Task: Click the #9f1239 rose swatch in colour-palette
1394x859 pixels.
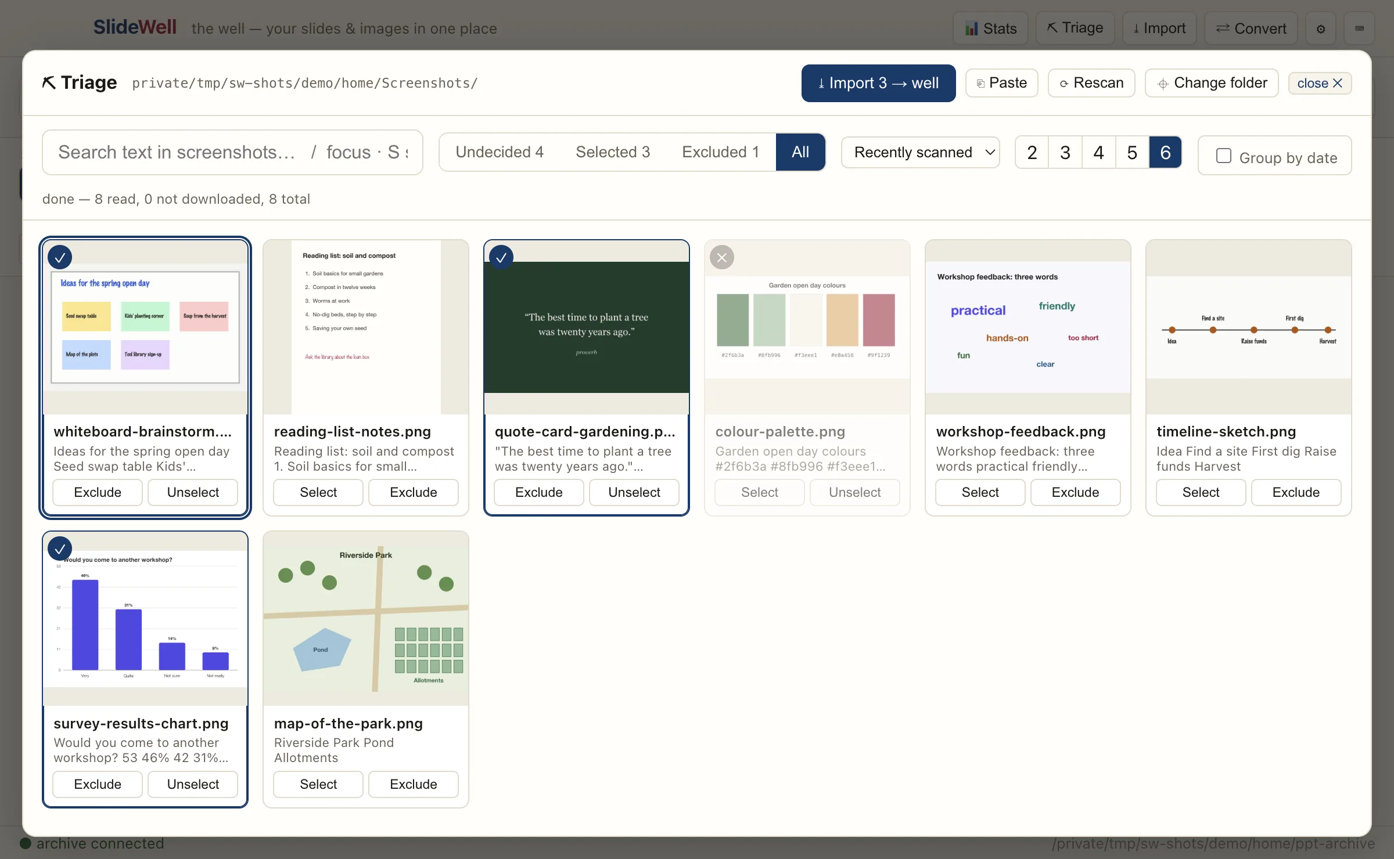Action: click(x=879, y=320)
